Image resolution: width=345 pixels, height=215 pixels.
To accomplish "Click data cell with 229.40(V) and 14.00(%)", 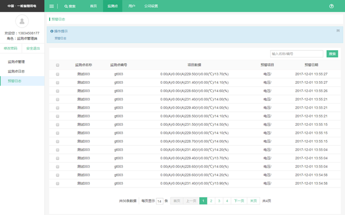I will pyautogui.click(x=194, y=108).
